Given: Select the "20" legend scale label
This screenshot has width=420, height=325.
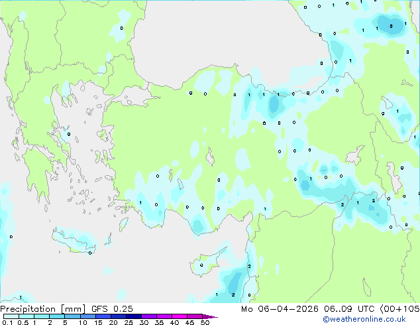Looking at the screenshot, I should click(x=113, y=322).
